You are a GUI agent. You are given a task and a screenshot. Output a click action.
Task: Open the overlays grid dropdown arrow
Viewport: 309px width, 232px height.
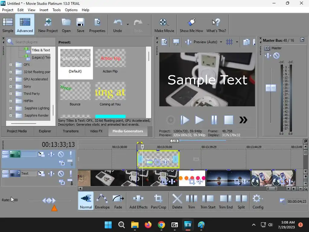pyautogui.click(x=237, y=42)
